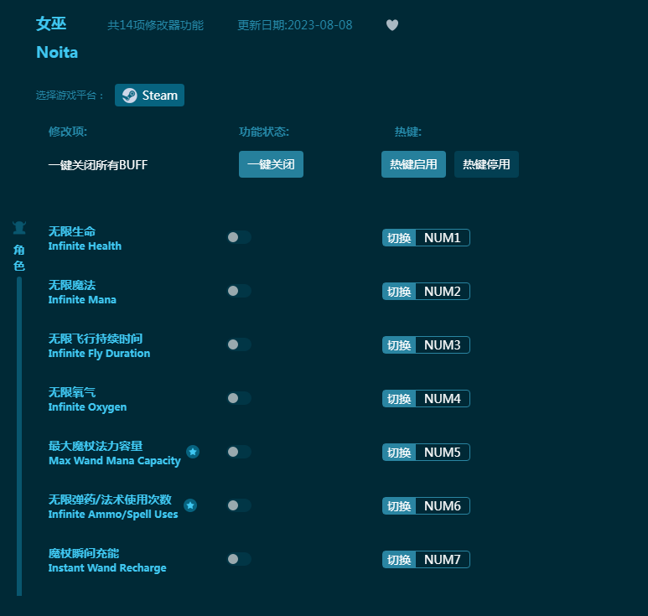This screenshot has width=648, height=616.
Task: Click the 功能状态 column header
Action: click(x=264, y=132)
